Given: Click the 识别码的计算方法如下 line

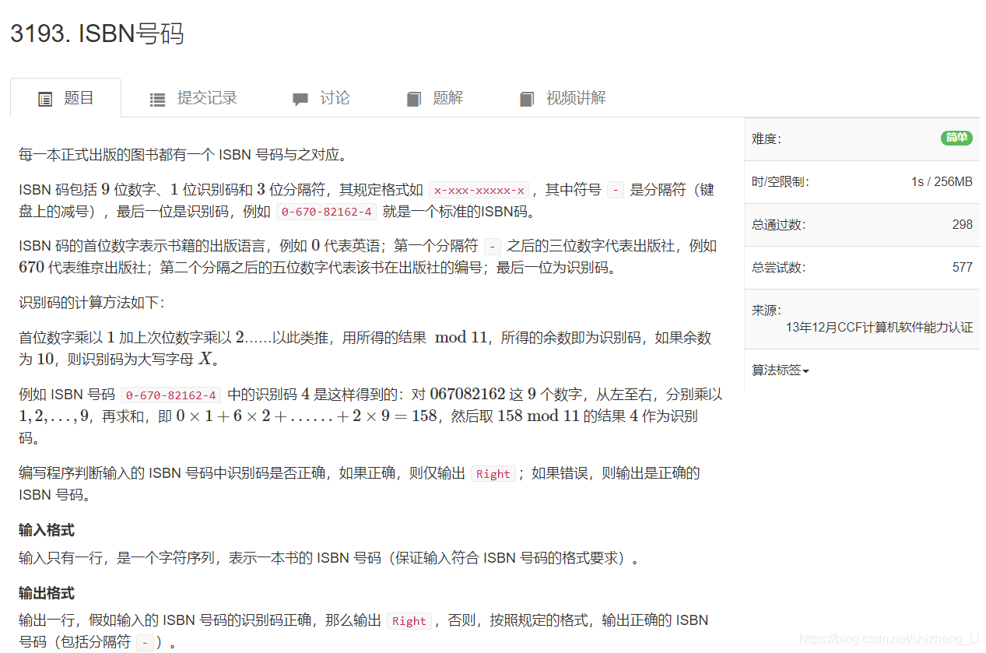Looking at the screenshot, I should tap(92, 302).
